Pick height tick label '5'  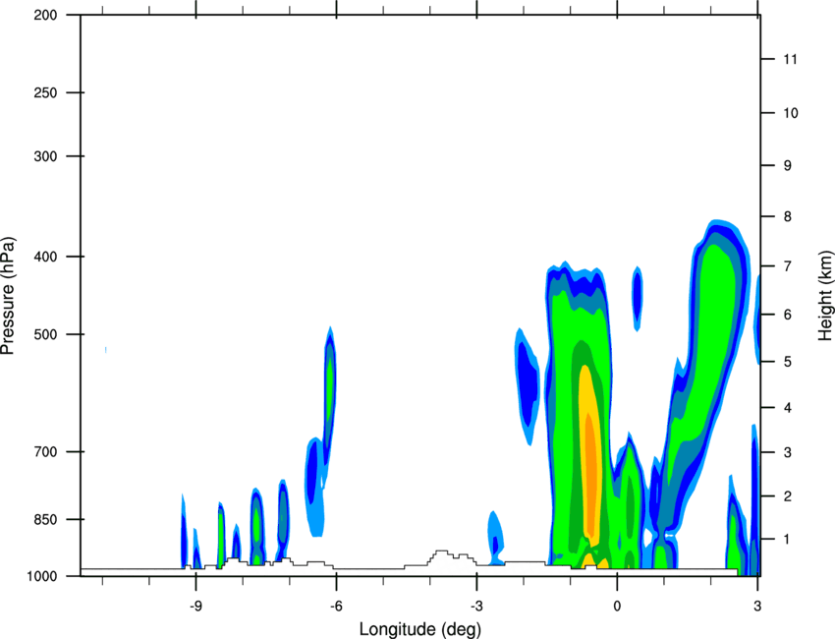click(x=788, y=362)
